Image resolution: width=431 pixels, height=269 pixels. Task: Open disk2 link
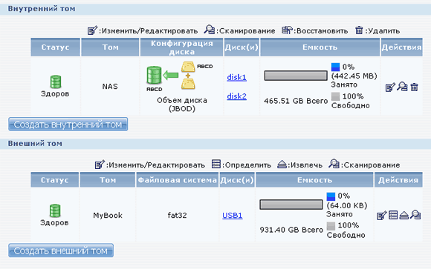tap(236, 96)
